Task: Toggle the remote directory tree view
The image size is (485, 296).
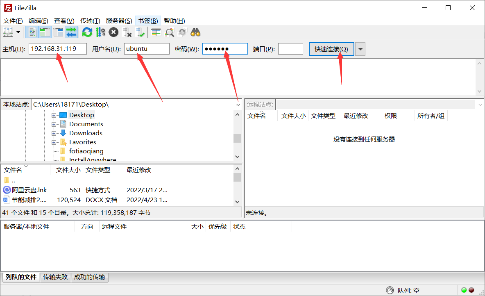Action: (58, 32)
